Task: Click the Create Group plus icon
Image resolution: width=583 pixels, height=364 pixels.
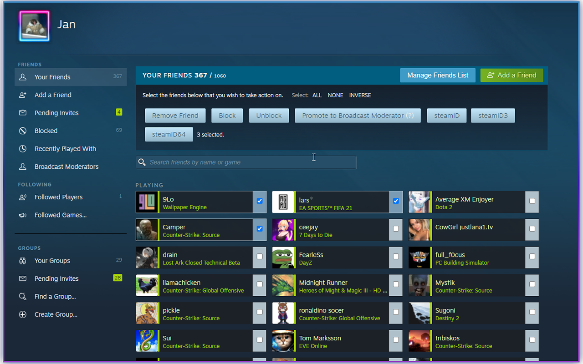Action: [23, 314]
